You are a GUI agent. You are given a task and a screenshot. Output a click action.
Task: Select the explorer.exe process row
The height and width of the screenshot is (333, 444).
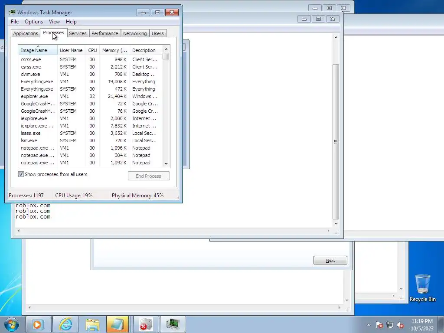pos(90,96)
